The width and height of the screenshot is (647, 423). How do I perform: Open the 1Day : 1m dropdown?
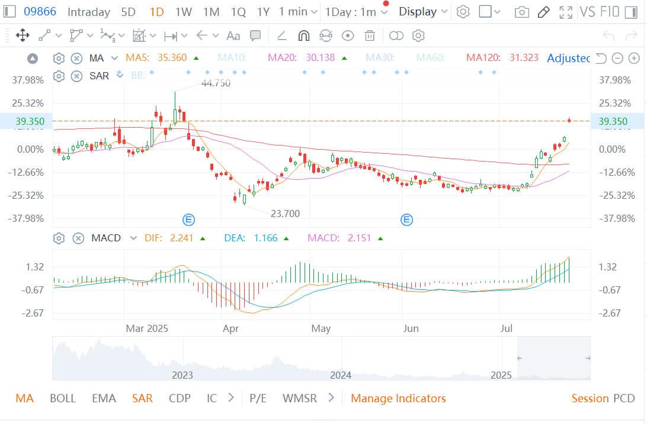[357, 12]
